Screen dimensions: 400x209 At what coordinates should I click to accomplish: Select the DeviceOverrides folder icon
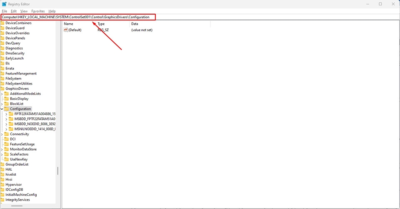coord(2,33)
